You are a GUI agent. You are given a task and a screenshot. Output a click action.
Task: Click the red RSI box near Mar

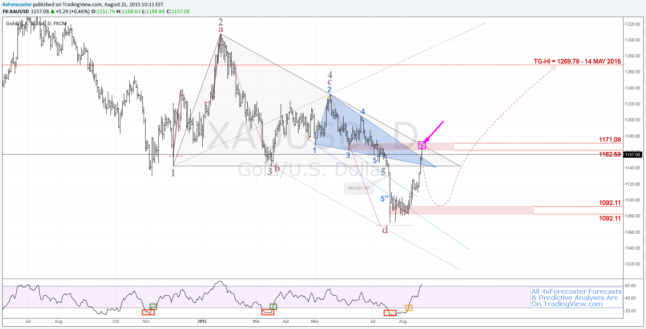tap(268, 312)
